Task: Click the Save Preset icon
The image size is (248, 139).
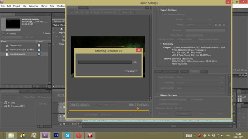Action: (x=216, y=25)
